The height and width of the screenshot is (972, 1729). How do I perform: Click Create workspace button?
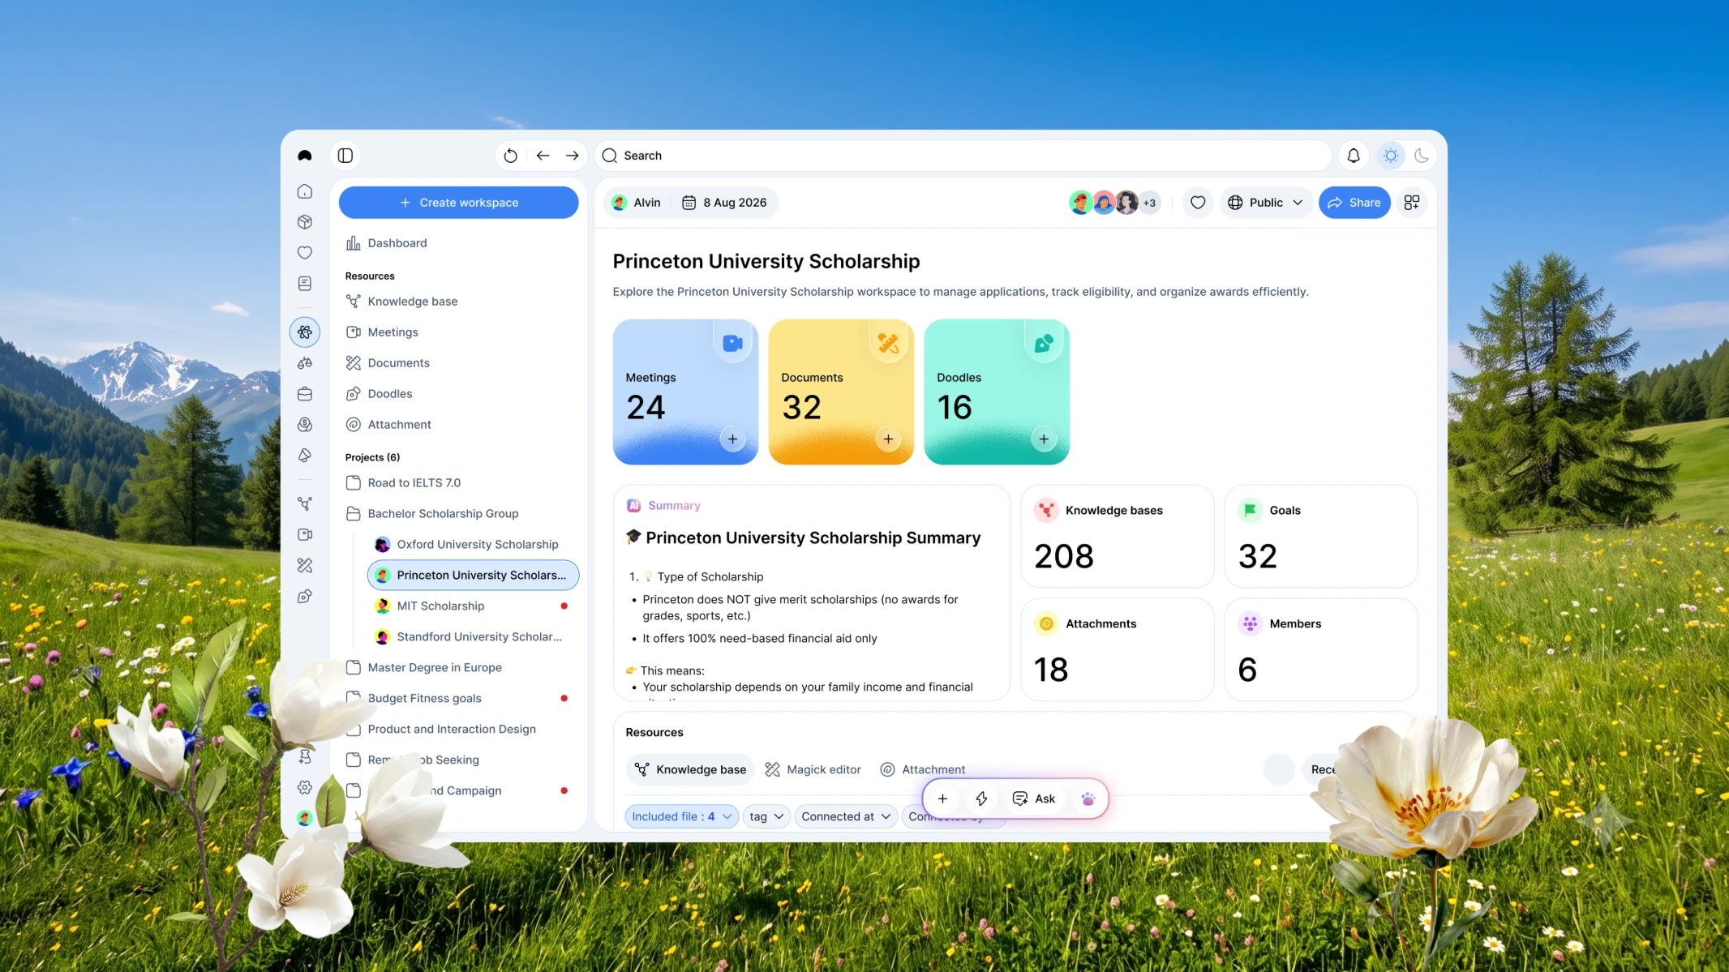click(x=458, y=203)
